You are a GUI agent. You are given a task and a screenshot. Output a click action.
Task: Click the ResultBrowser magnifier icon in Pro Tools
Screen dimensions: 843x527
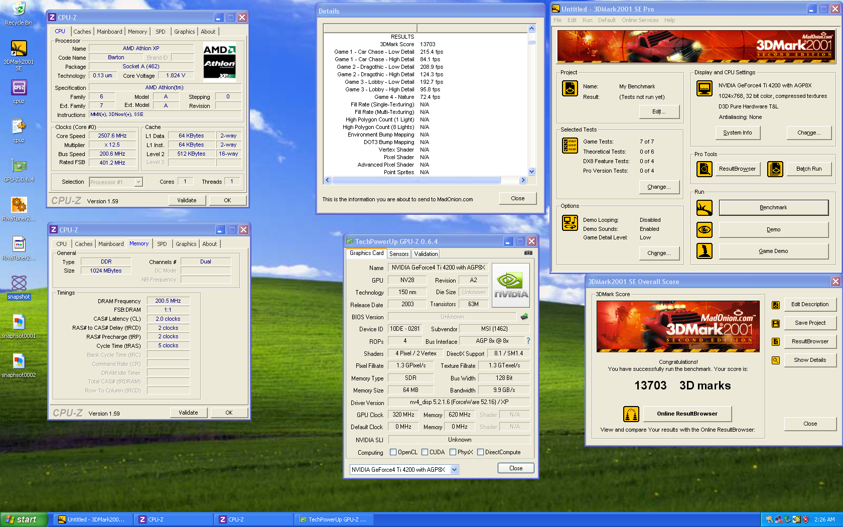click(x=705, y=169)
